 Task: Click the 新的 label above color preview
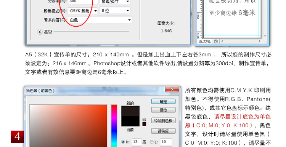(x=130, y=103)
